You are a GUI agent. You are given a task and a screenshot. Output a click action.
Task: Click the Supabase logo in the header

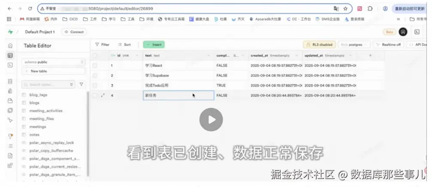click(x=10, y=32)
